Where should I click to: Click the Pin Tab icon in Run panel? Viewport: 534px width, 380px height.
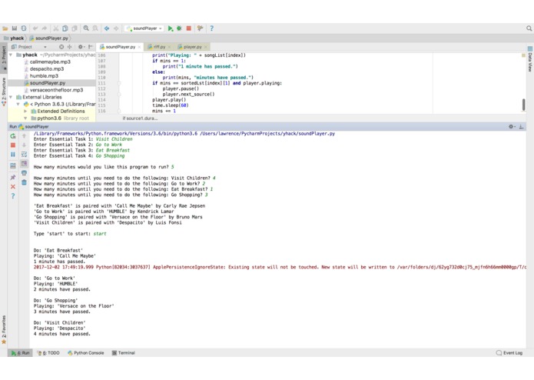pyautogui.click(x=13, y=178)
